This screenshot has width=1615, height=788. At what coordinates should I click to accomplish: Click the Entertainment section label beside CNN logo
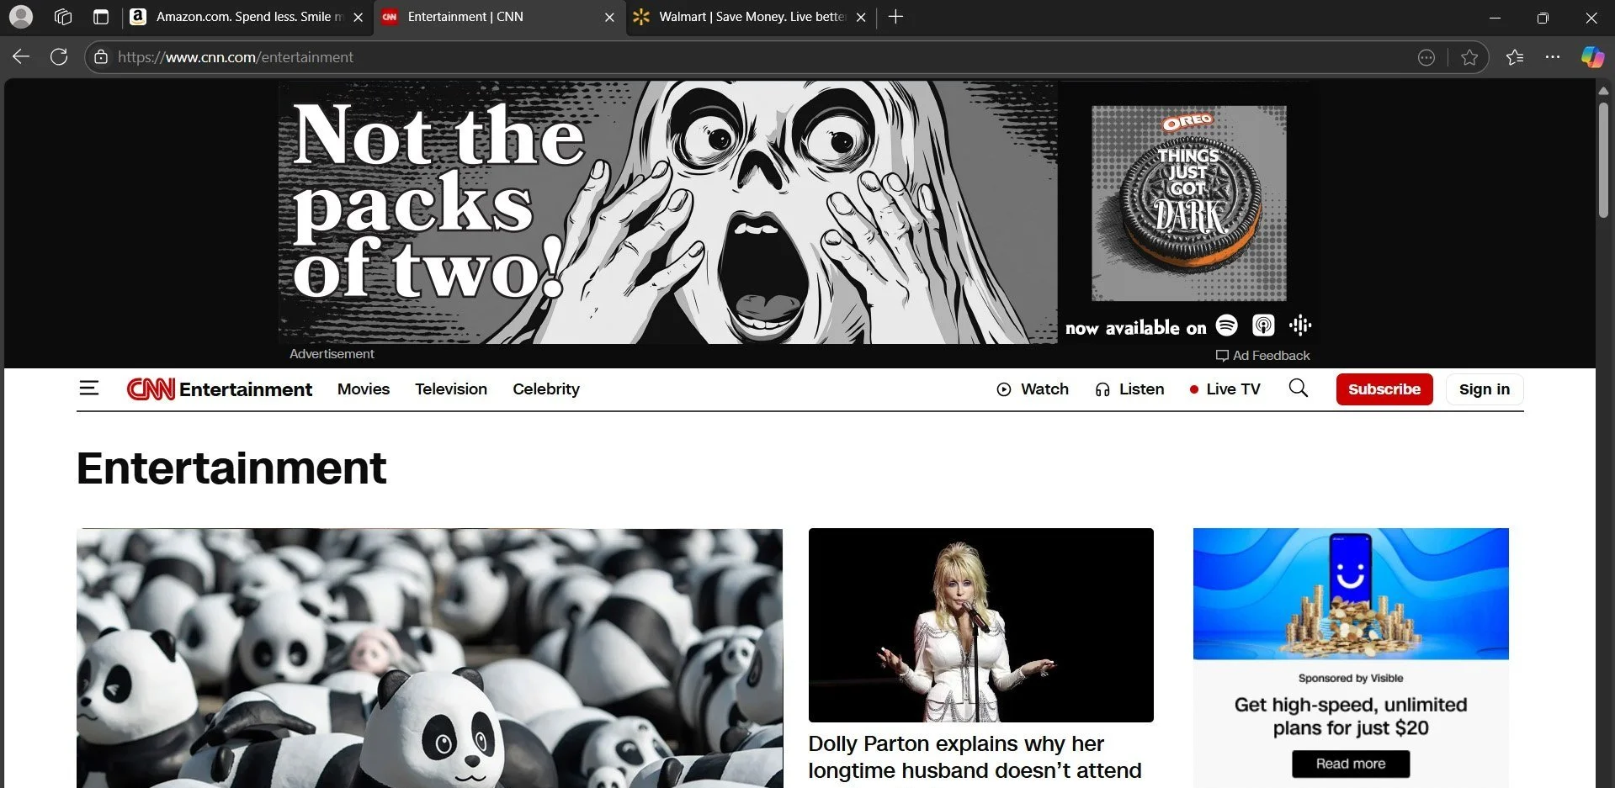(246, 389)
